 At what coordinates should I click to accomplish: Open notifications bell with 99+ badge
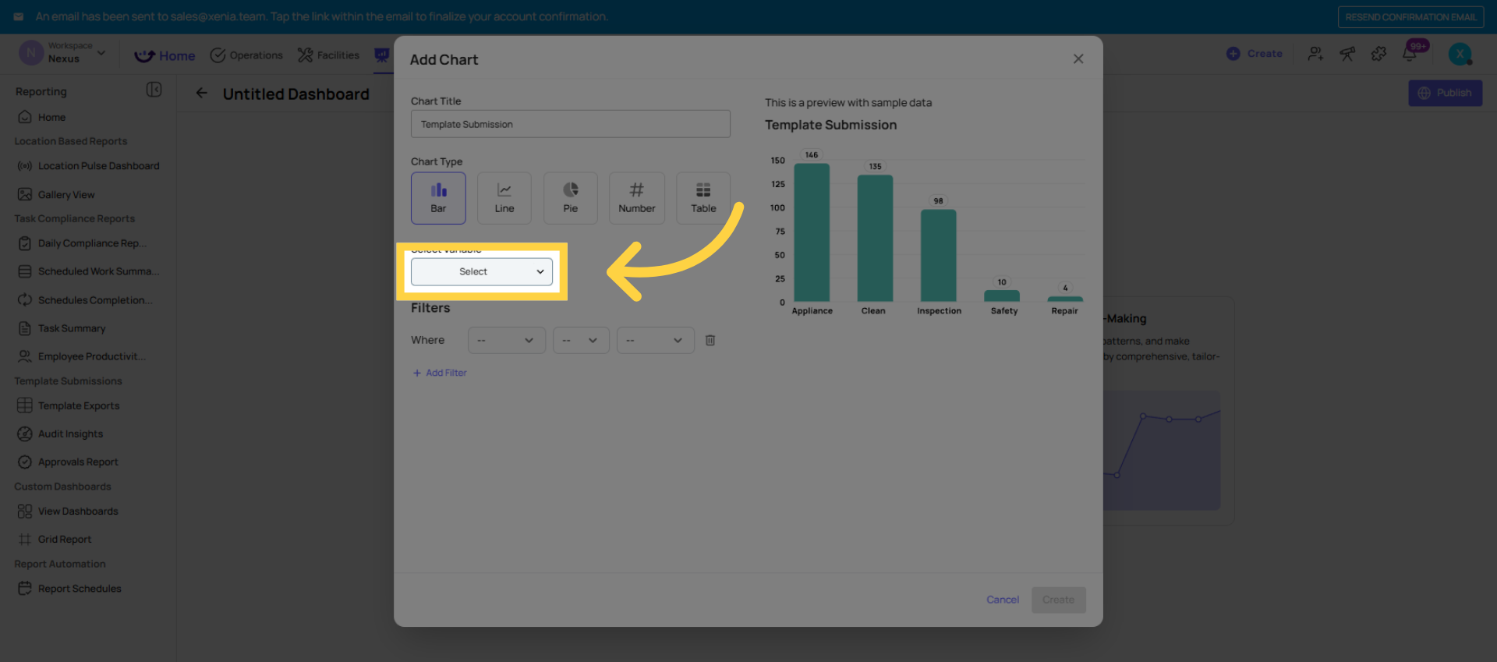(x=1410, y=54)
